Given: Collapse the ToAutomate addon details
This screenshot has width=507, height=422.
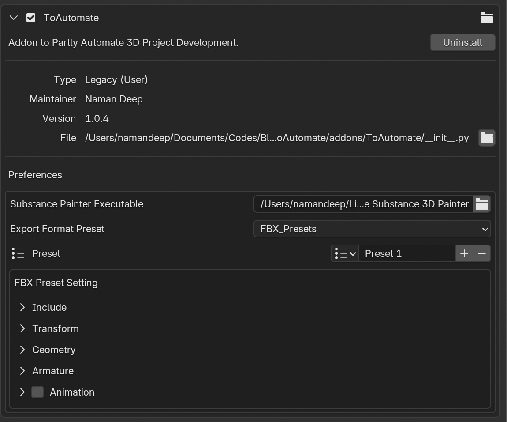Looking at the screenshot, I should click(x=14, y=18).
